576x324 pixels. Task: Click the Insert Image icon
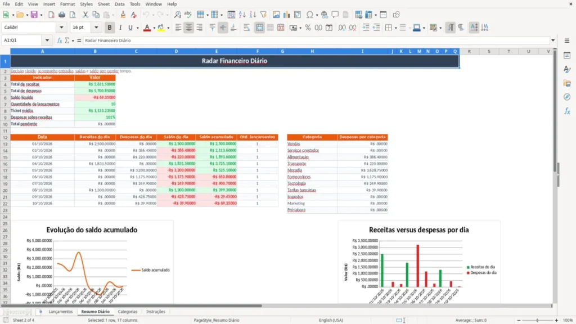[x=276, y=15]
